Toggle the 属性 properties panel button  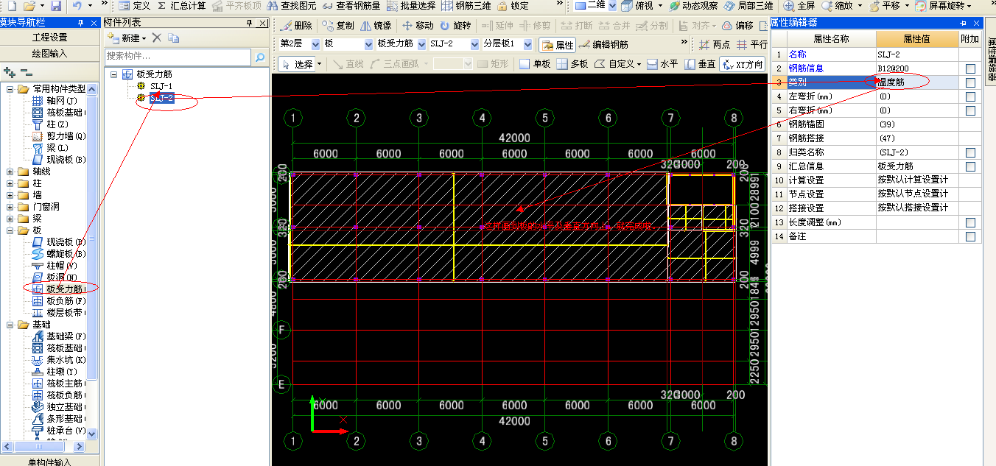click(557, 45)
